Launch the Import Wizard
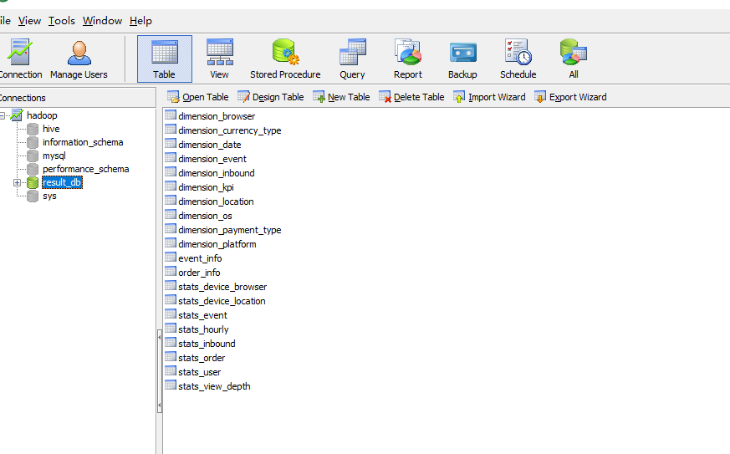 489,97
